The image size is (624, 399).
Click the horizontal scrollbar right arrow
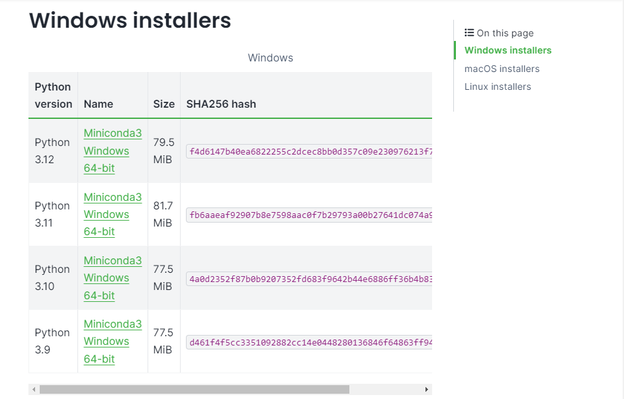[427, 390]
